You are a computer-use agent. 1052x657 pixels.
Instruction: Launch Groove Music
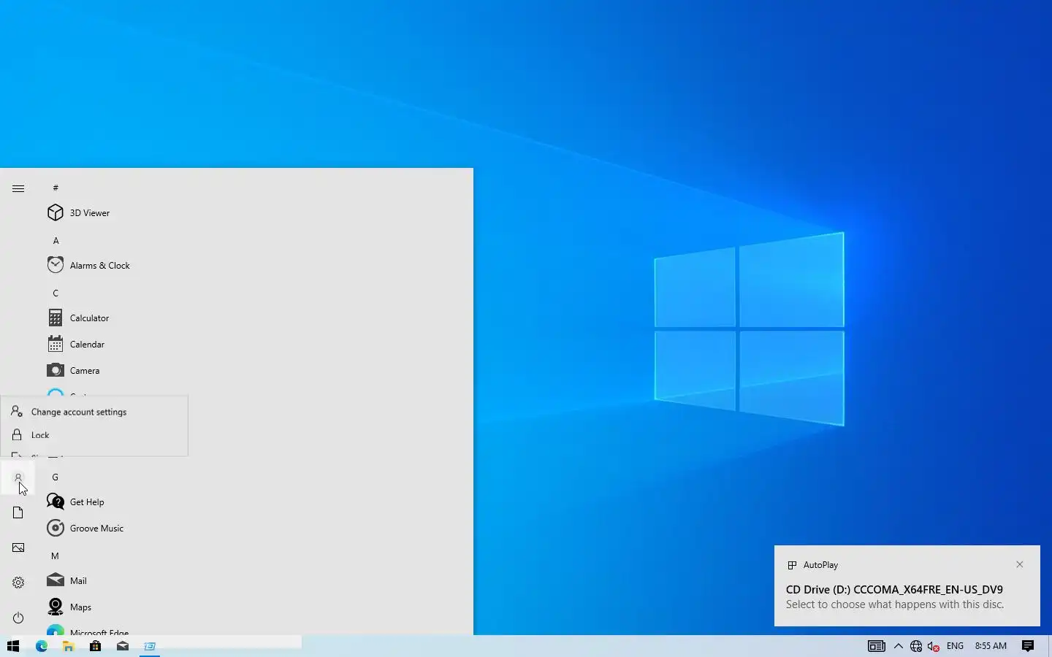click(x=85, y=528)
